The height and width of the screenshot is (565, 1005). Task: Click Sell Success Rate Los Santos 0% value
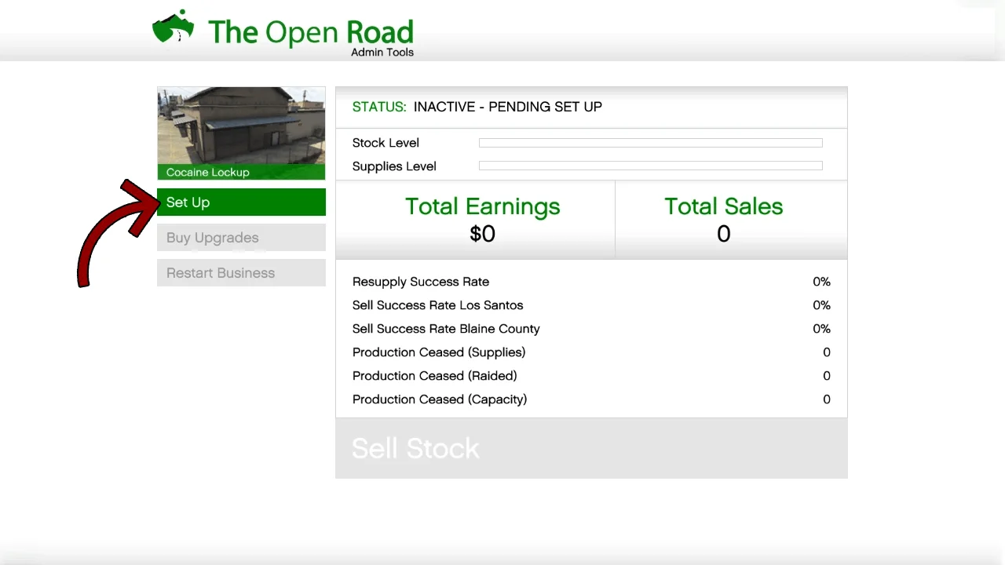pos(821,305)
